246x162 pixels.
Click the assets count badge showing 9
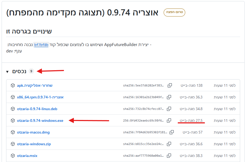31,71
